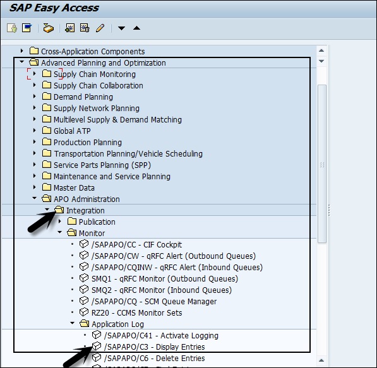
Task: Click the move favorites down arrow
Action: [121, 28]
